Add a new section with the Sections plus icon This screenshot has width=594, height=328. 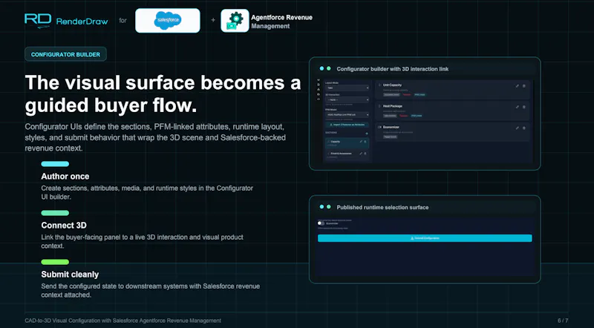click(367, 134)
